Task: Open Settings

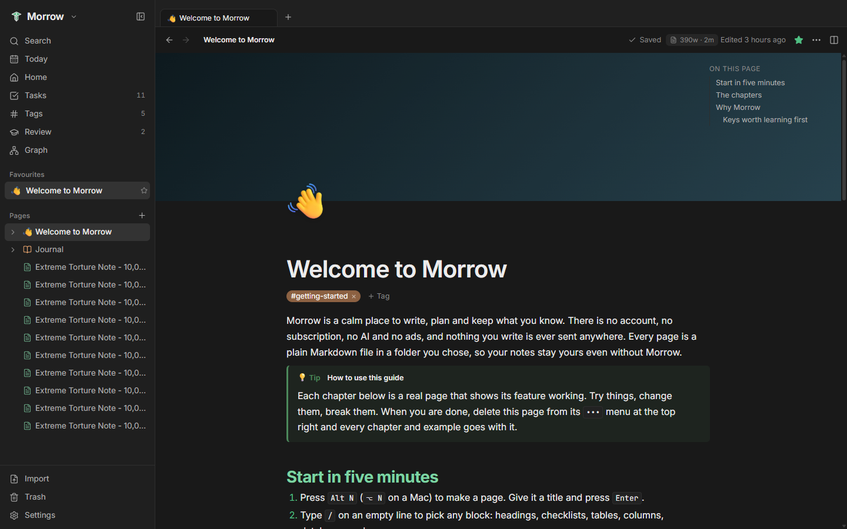Action: click(x=77, y=515)
